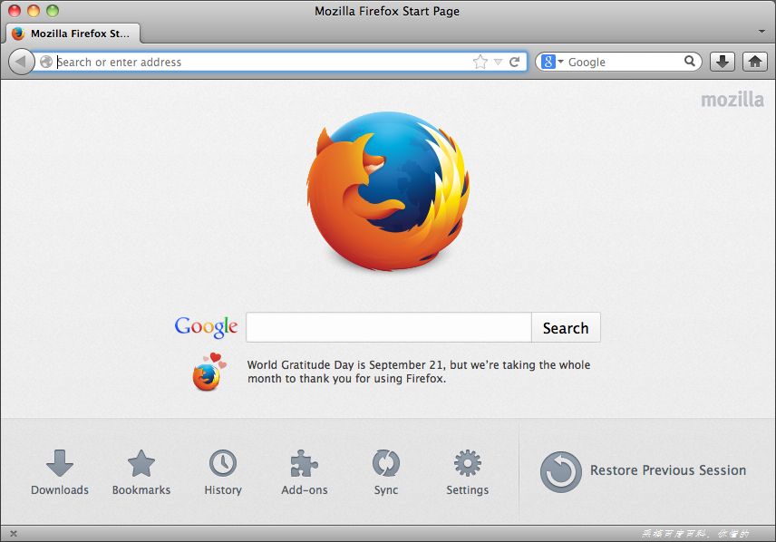
Task: Open the Downloads shortcut on start page
Action: click(60, 472)
